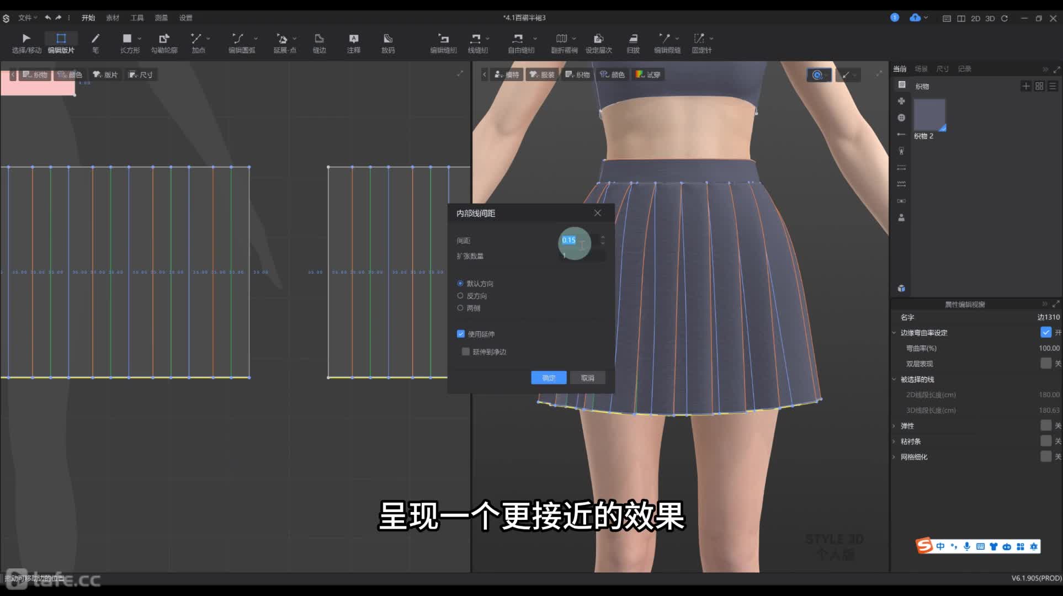Viewport: 1063px width, 596px height.
Task: Expand the 弹性 section
Action: coord(894,425)
